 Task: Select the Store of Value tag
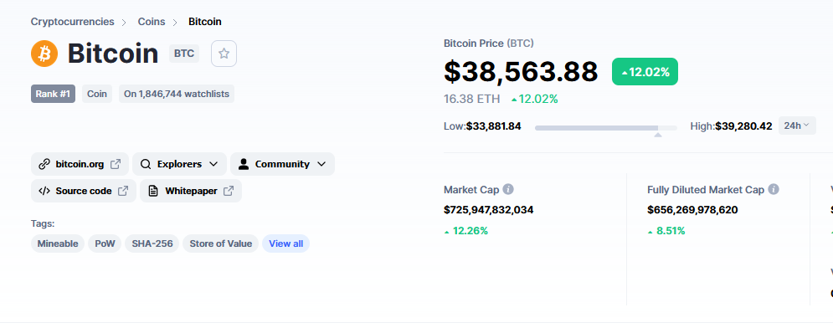[x=220, y=243]
